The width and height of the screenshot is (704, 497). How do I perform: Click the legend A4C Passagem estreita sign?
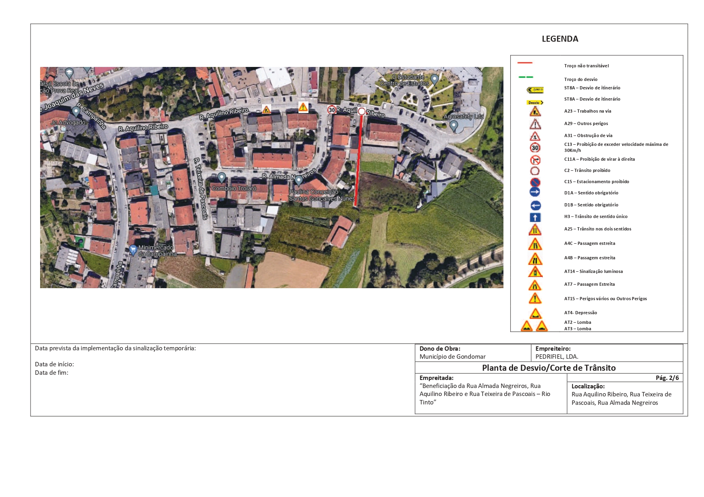point(535,244)
